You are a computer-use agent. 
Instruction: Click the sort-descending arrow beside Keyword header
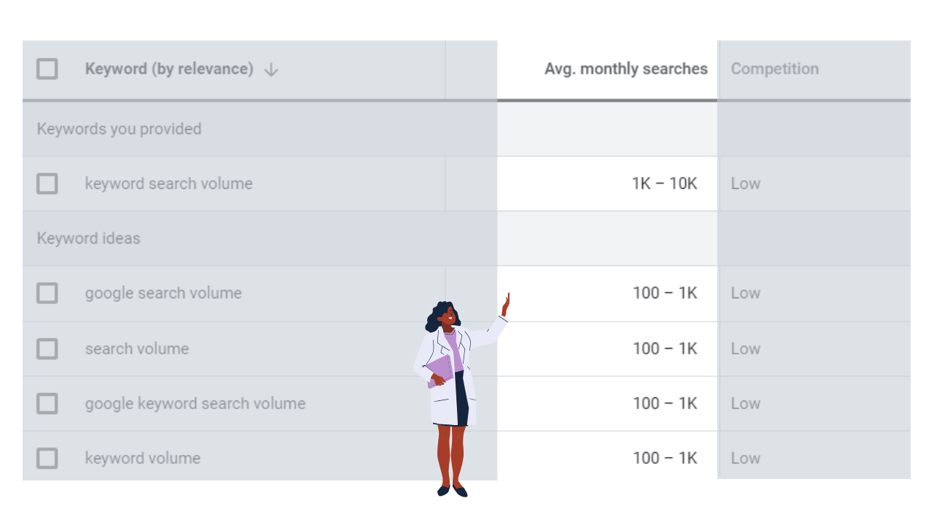(271, 70)
